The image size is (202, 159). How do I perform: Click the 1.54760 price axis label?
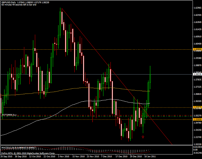197,123
